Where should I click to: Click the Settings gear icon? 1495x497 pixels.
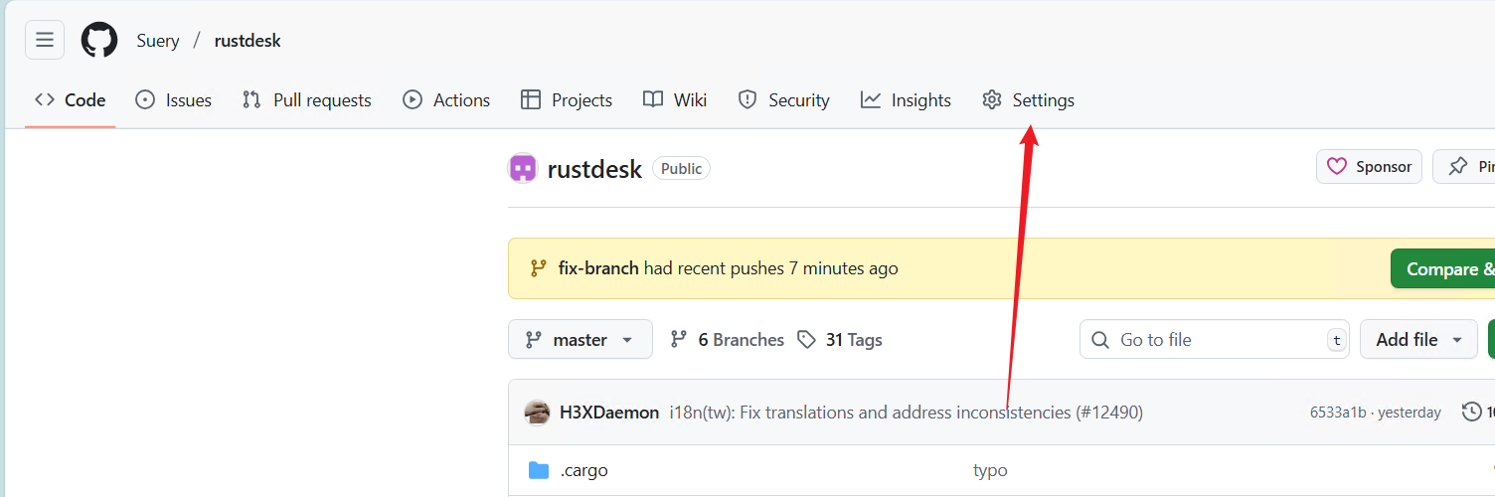(991, 99)
